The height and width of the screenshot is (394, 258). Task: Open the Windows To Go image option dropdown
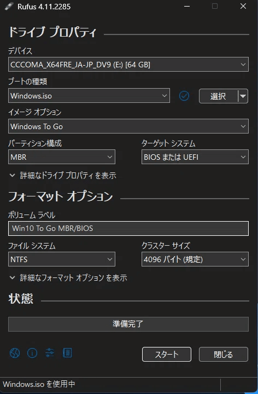tap(128, 126)
